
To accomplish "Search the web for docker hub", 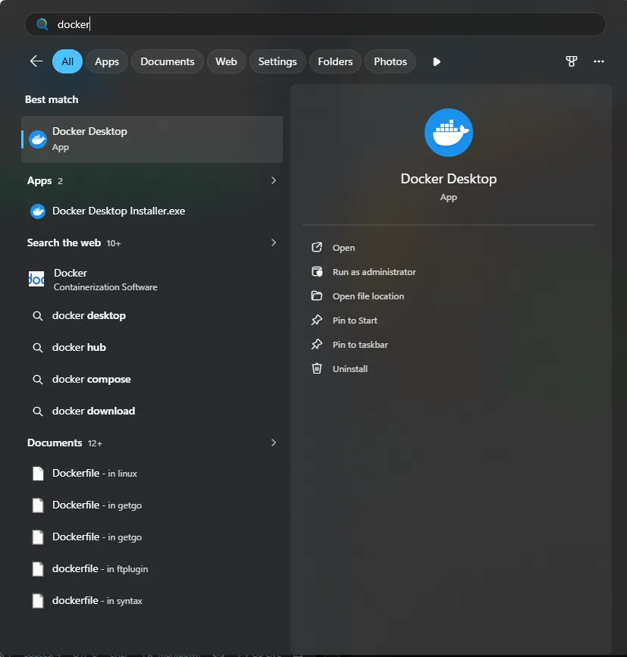I will [152, 348].
